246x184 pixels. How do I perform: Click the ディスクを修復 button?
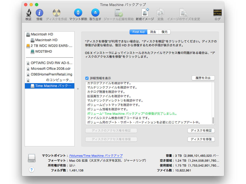click(x=201, y=139)
